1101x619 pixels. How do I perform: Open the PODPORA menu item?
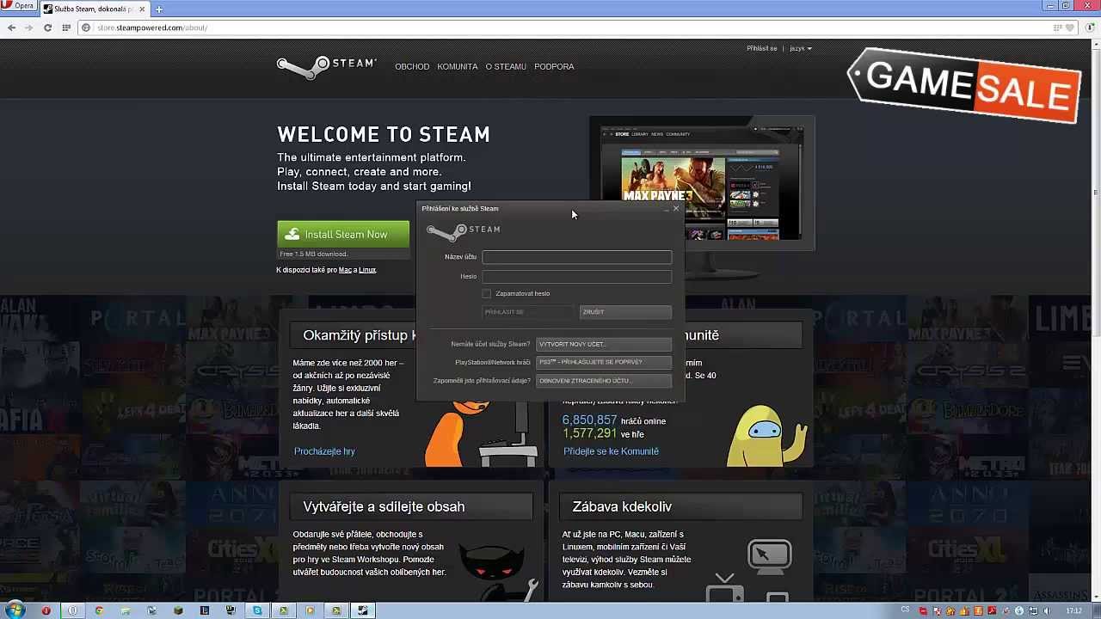pos(554,66)
